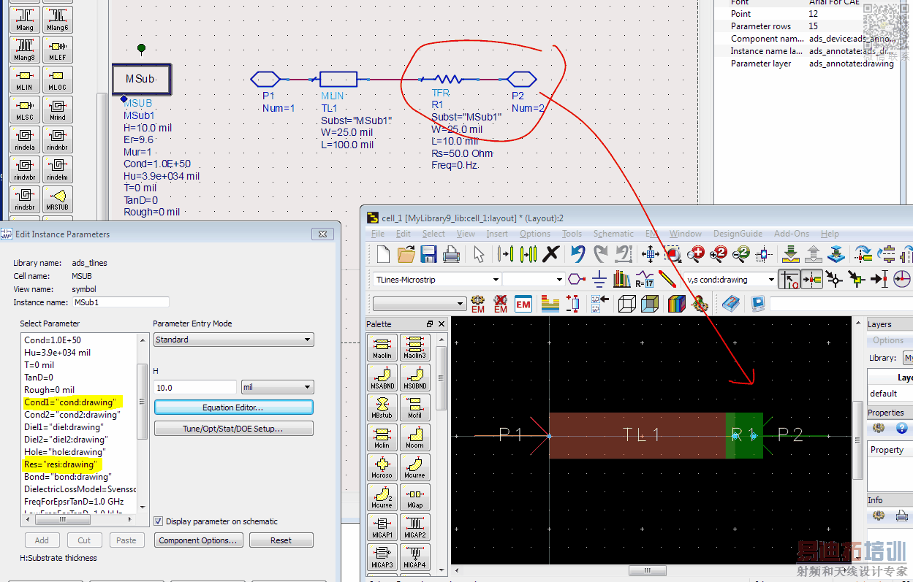Select the MGap palette component
This screenshot has width=913, height=582.
414,497
